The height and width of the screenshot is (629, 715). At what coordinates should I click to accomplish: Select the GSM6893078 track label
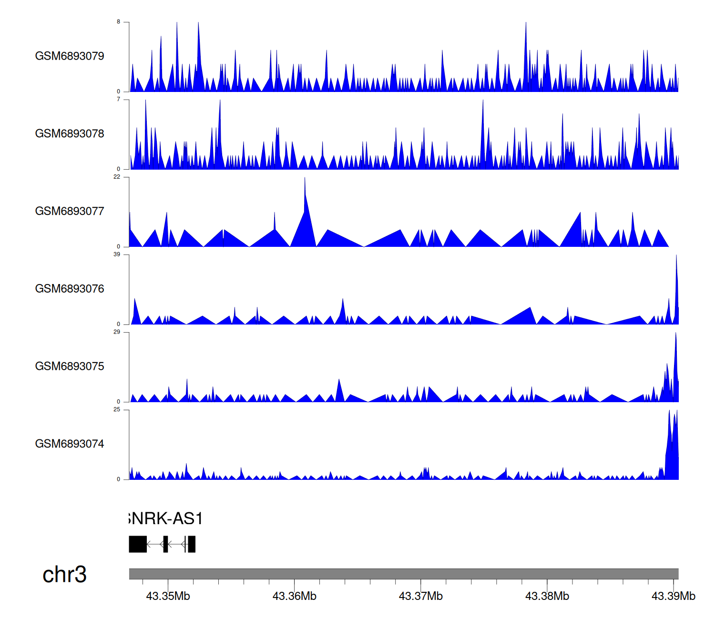tap(70, 134)
